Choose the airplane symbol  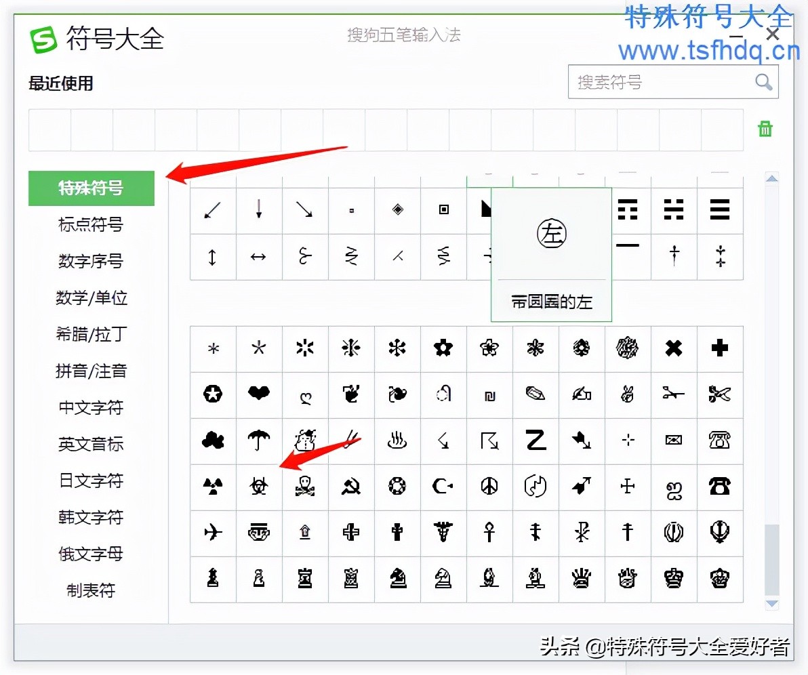(213, 533)
